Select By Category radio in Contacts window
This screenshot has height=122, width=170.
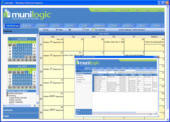(x=77, y=78)
